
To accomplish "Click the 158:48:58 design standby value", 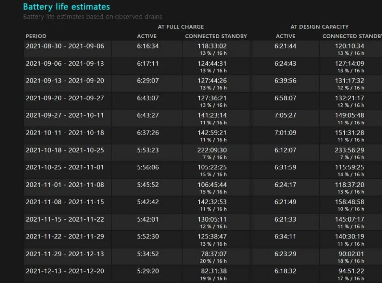I will [350, 202].
